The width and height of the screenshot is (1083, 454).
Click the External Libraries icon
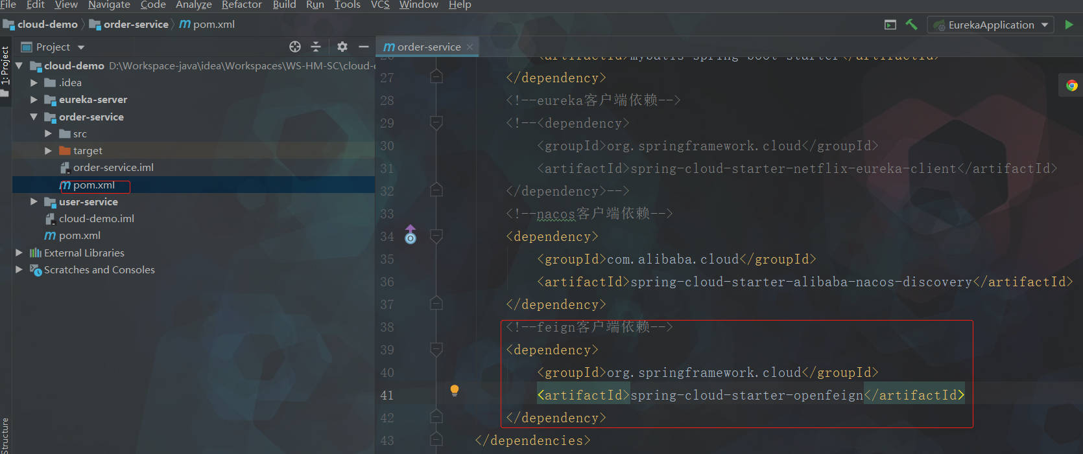coord(36,253)
